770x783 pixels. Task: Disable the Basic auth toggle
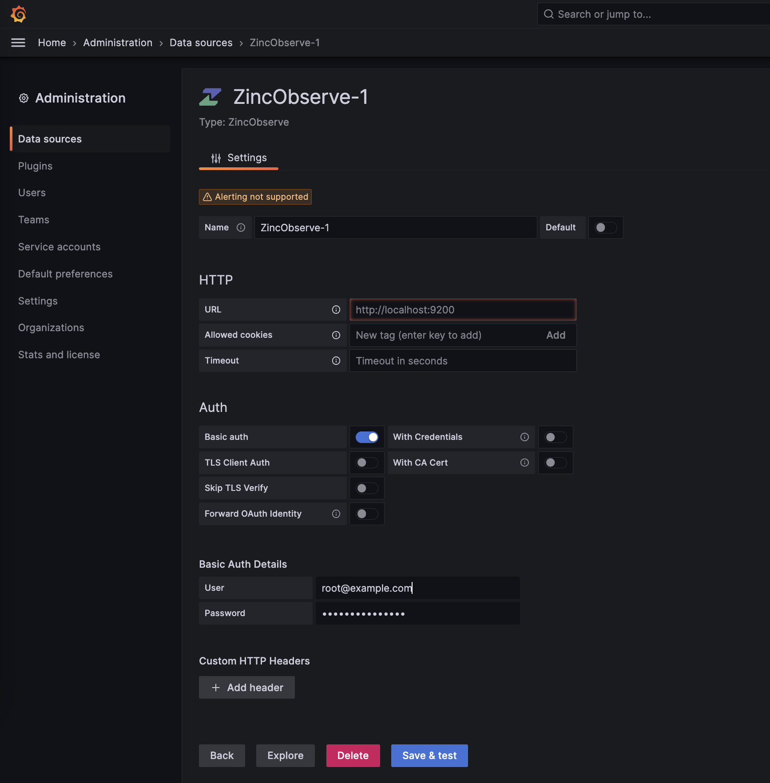367,437
